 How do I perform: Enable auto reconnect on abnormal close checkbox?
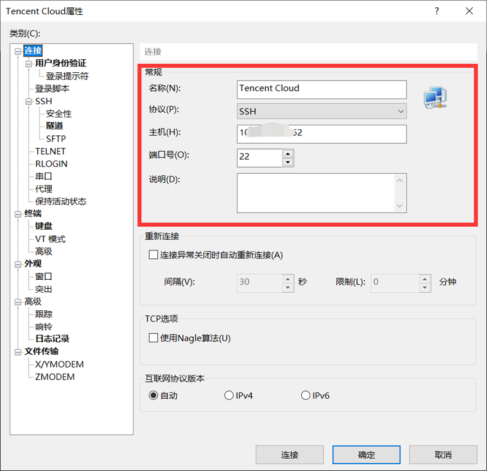click(x=153, y=255)
